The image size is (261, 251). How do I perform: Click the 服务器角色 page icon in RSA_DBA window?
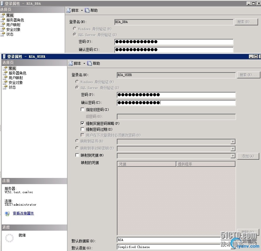(x=3, y=20)
